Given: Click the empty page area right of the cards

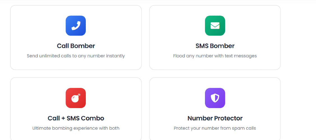Looking at the screenshot, I should (x=298, y=70).
